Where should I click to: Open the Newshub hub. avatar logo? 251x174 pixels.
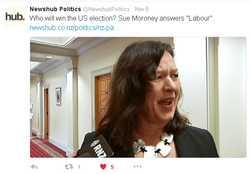[x=15, y=17]
